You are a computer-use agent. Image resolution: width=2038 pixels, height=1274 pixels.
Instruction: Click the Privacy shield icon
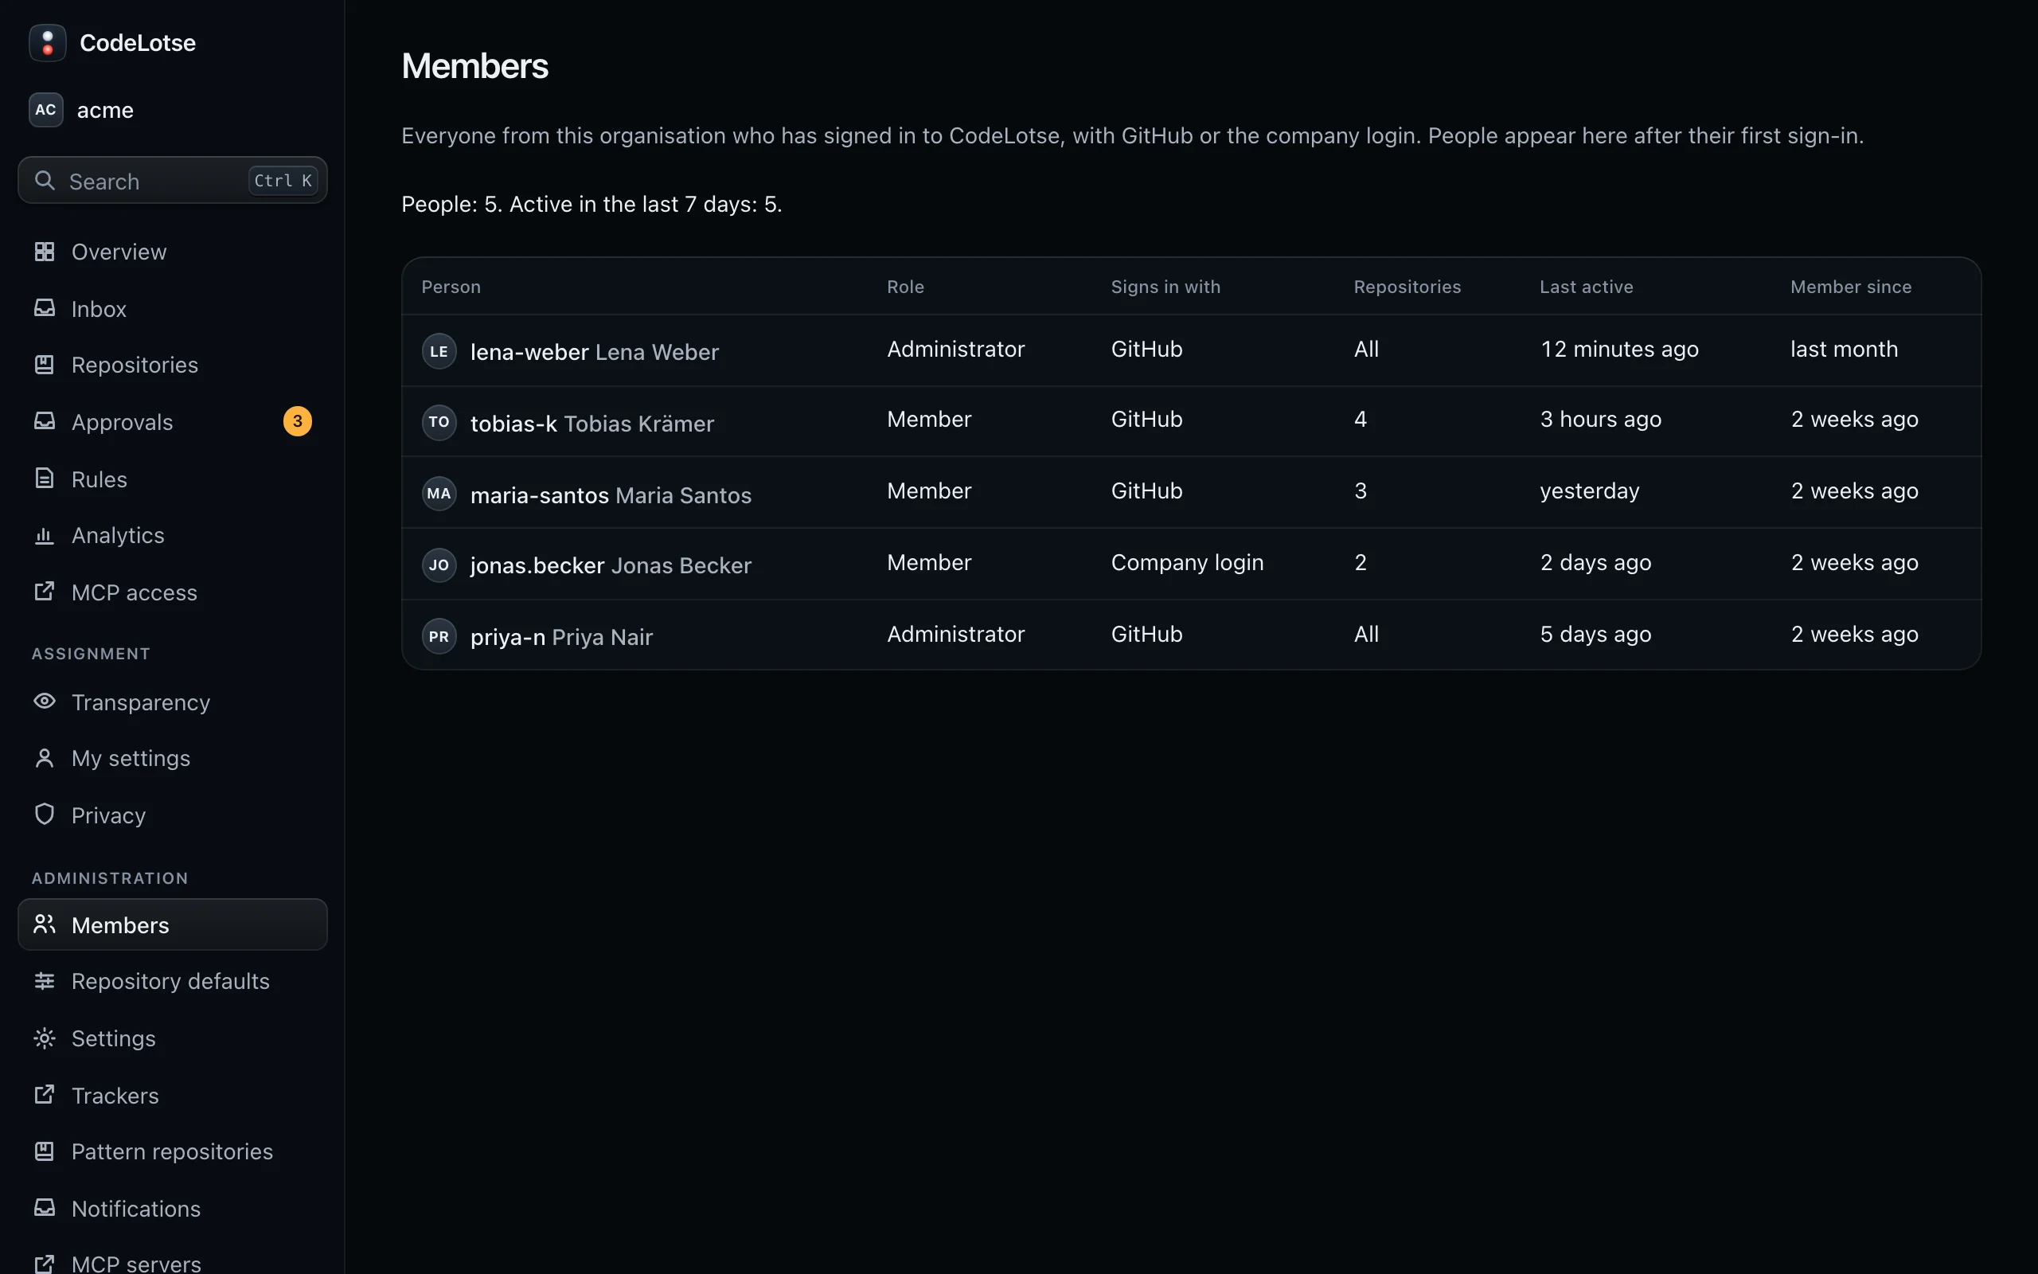[45, 814]
